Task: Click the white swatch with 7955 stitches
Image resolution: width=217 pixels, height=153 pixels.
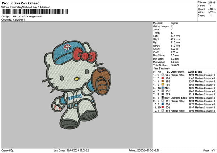Action: (x=163, y=75)
